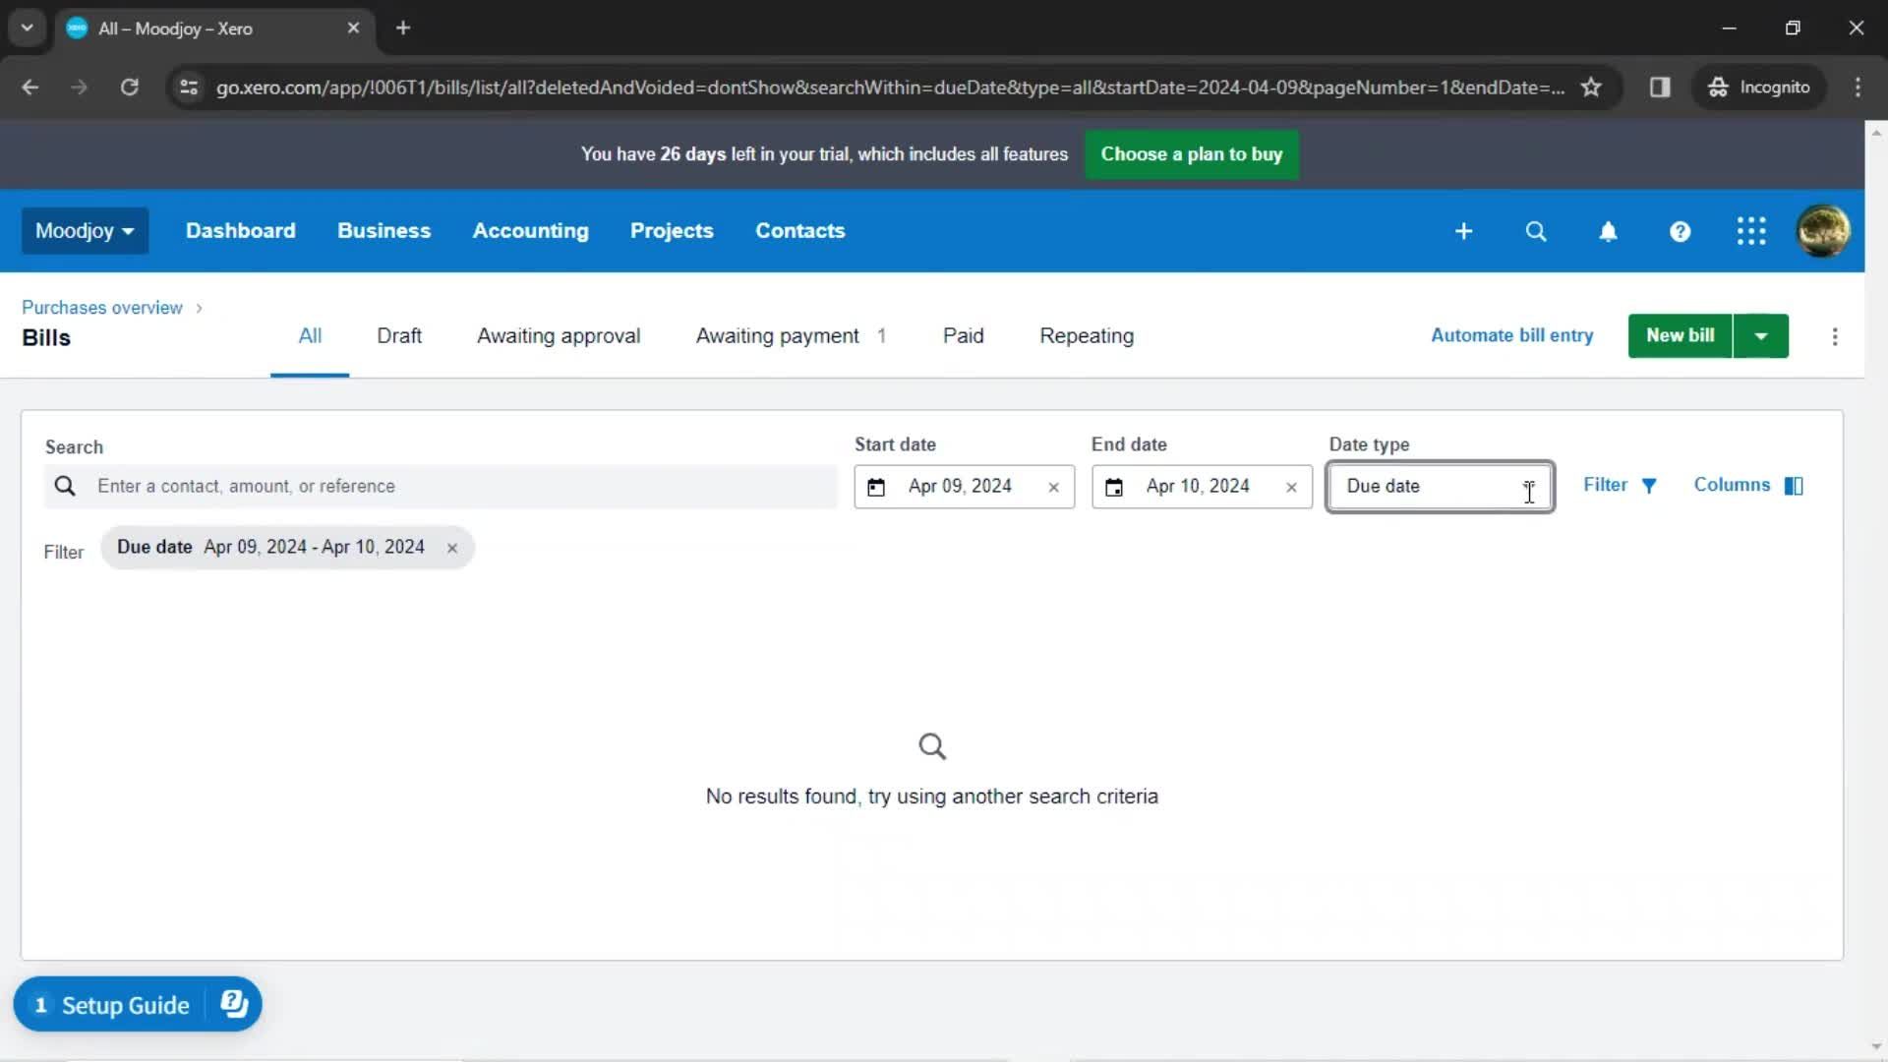Click Choose a plan to buy
Image resolution: width=1888 pixels, height=1062 pixels.
[1192, 154]
